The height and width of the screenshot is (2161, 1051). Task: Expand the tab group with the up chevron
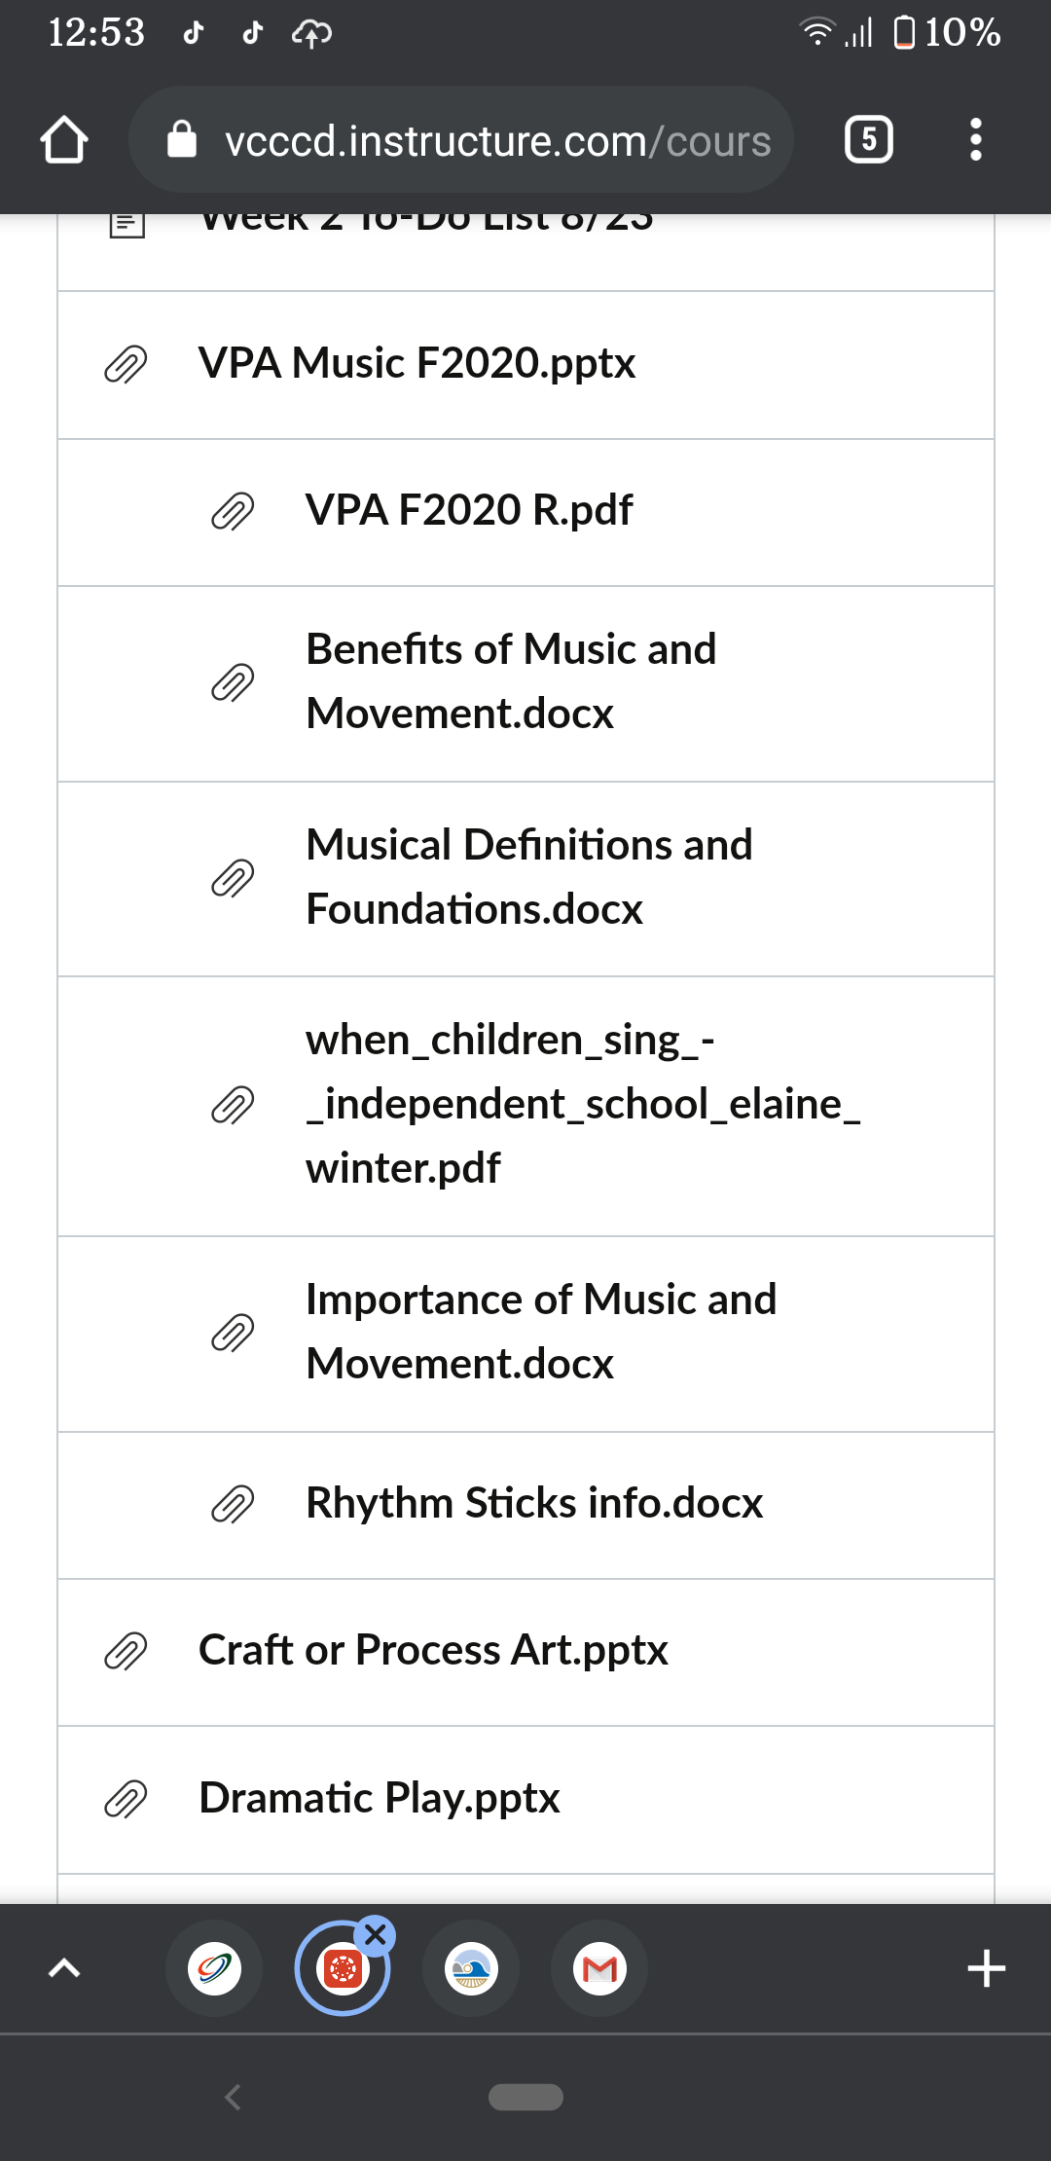coord(64,1968)
